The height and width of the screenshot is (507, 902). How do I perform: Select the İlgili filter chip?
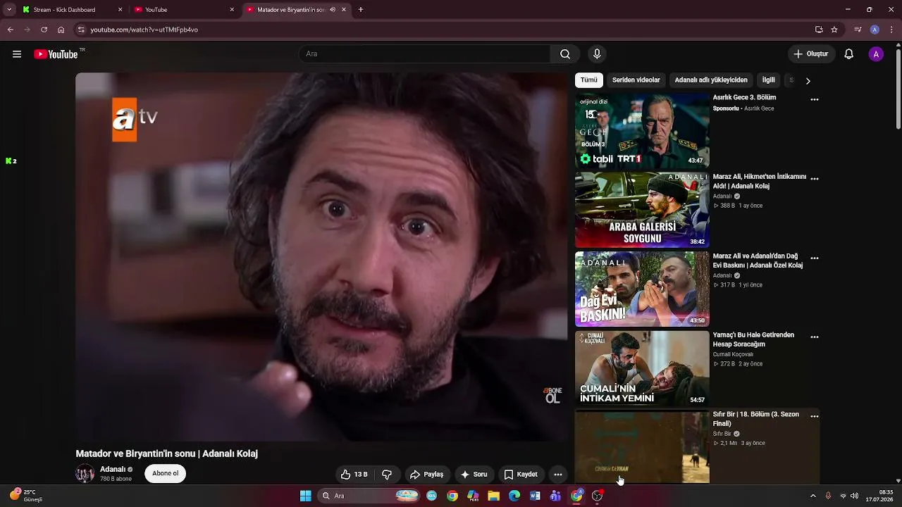pos(768,80)
